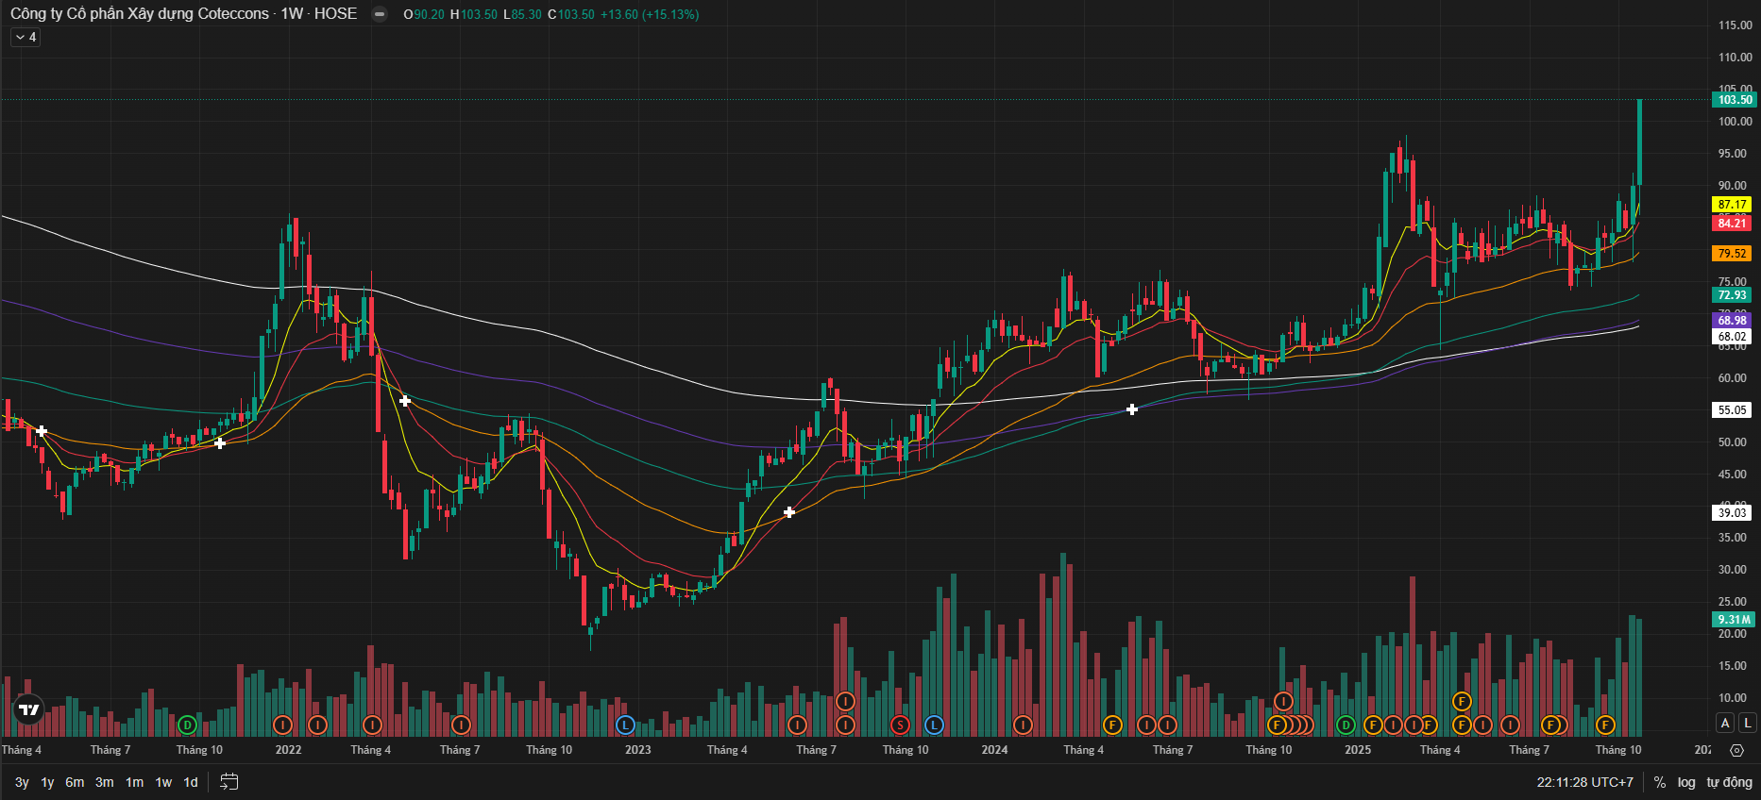Select the 3y time range
Image resolution: width=1761 pixels, height=800 pixels.
click(22, 782)
